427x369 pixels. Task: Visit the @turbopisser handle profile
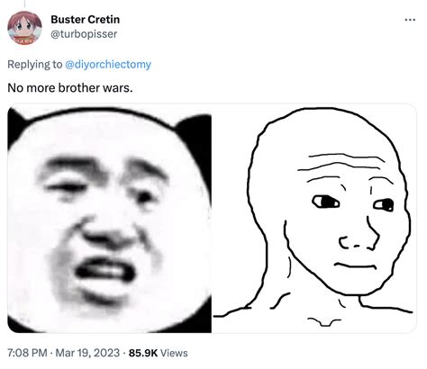pos(84,34)
